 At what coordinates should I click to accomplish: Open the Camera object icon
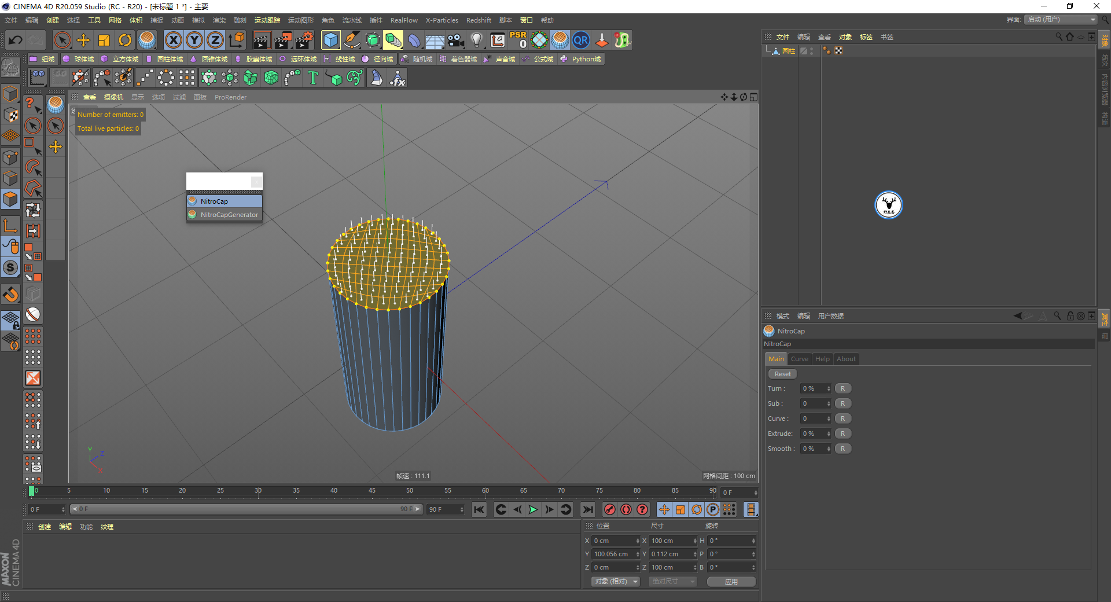pyautogui.click(x=456, y=40)
